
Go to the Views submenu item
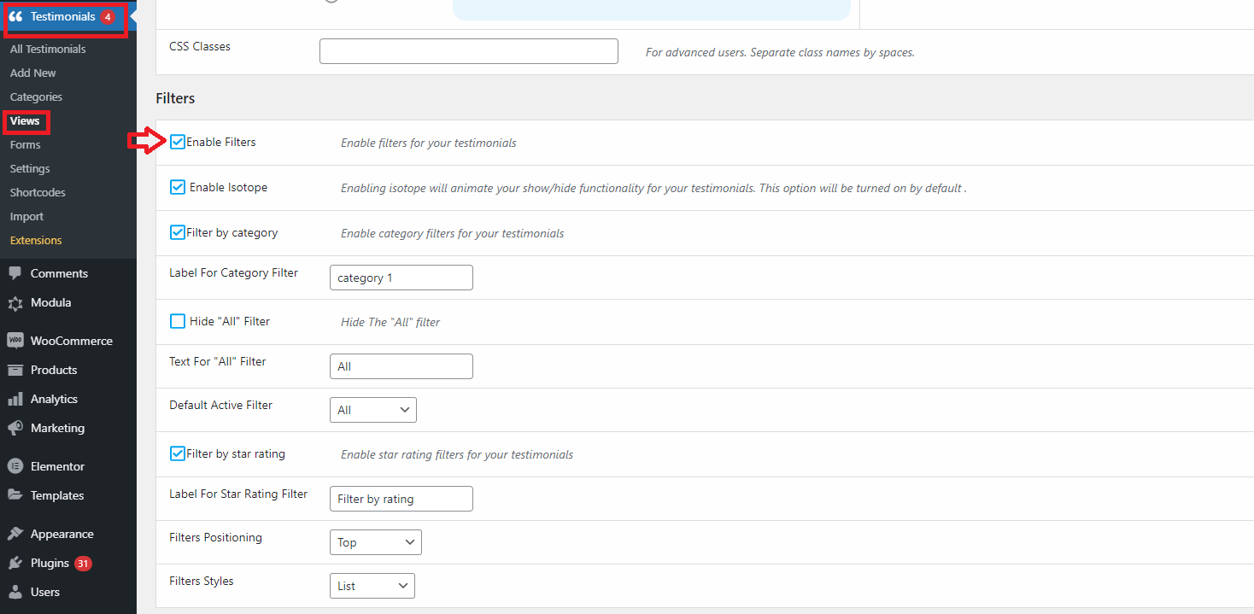[25, 120]
